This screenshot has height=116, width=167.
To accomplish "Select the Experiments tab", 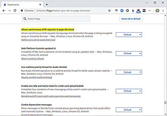I will [22, 5].
